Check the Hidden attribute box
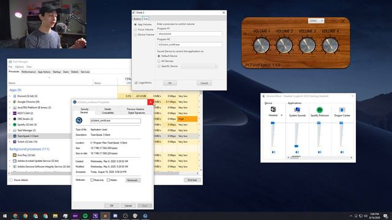The image size is (392, 220). [x=108, y=180]
